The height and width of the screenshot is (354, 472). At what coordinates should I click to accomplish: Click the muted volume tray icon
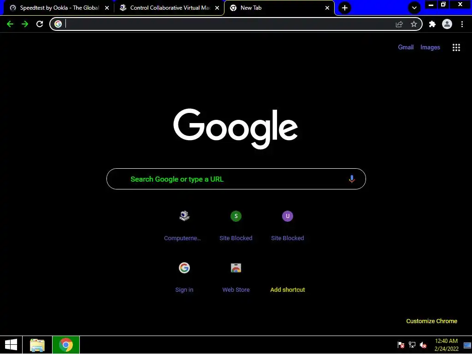pos(423,345)
